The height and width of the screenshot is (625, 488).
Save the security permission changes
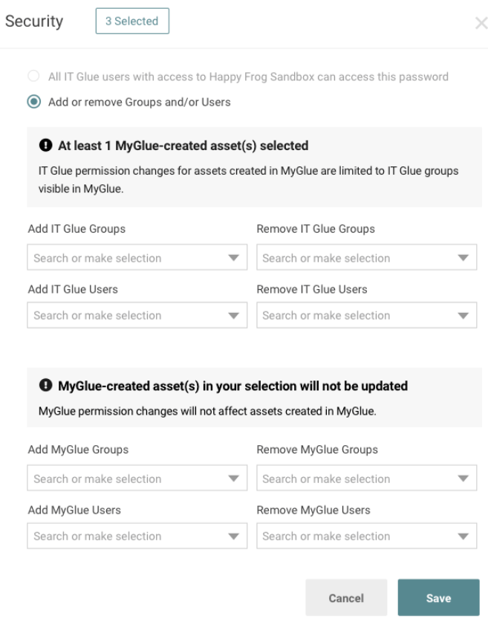point(438,598)
